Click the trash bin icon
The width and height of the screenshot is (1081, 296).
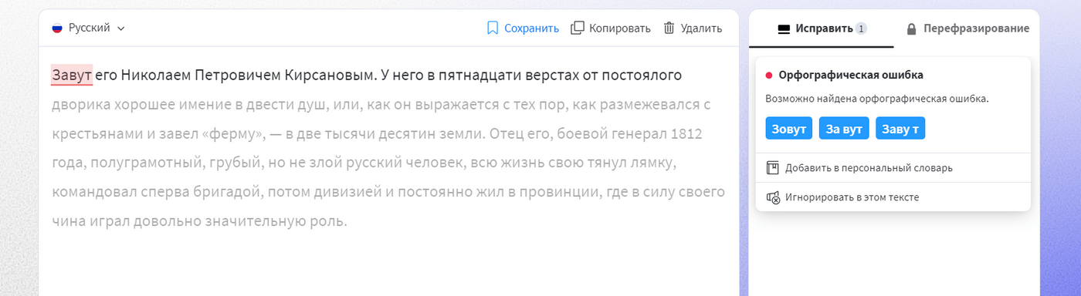[669, 28]
